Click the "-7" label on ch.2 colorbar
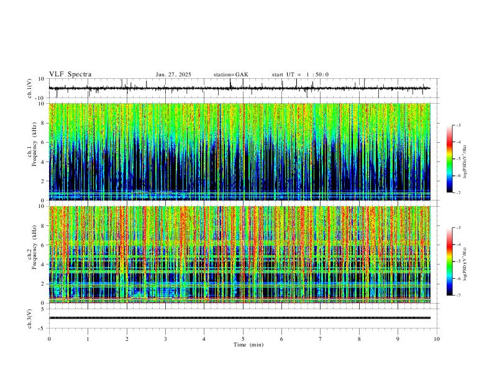Screen dimensions: 492x380 click(x=458, y=296)
